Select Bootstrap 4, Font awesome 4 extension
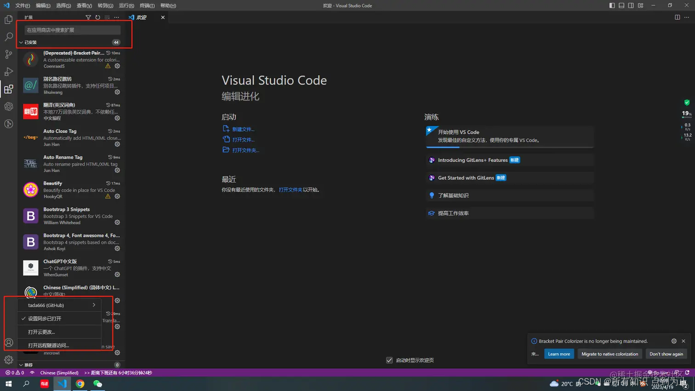 point(71,242)
